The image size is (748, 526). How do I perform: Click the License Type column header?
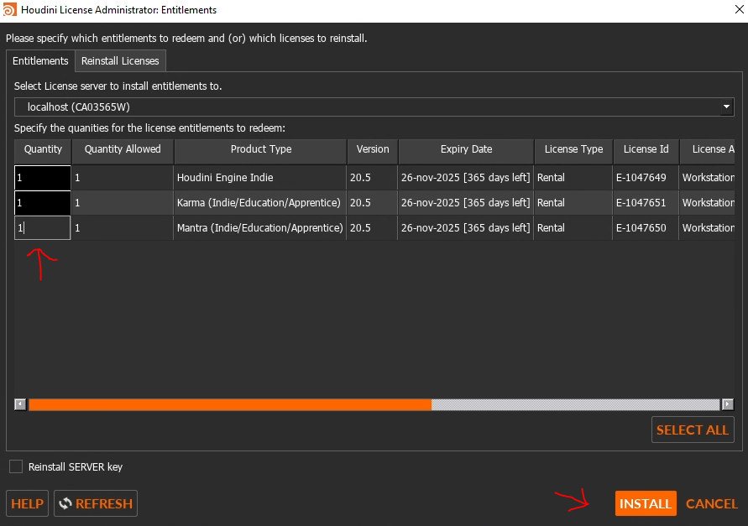click(x=574, y=149)
